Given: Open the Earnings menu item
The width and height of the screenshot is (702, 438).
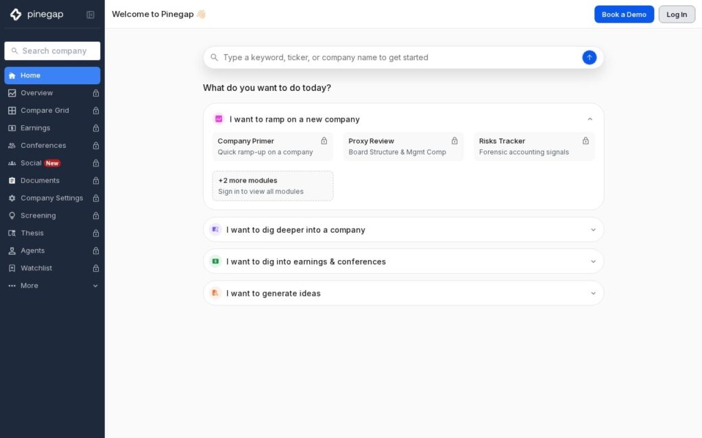Looking at the screenshot, I should [x=52, y=128].
